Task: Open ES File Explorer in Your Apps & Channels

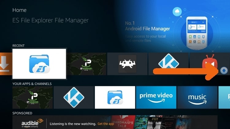Action: (115, 98)
